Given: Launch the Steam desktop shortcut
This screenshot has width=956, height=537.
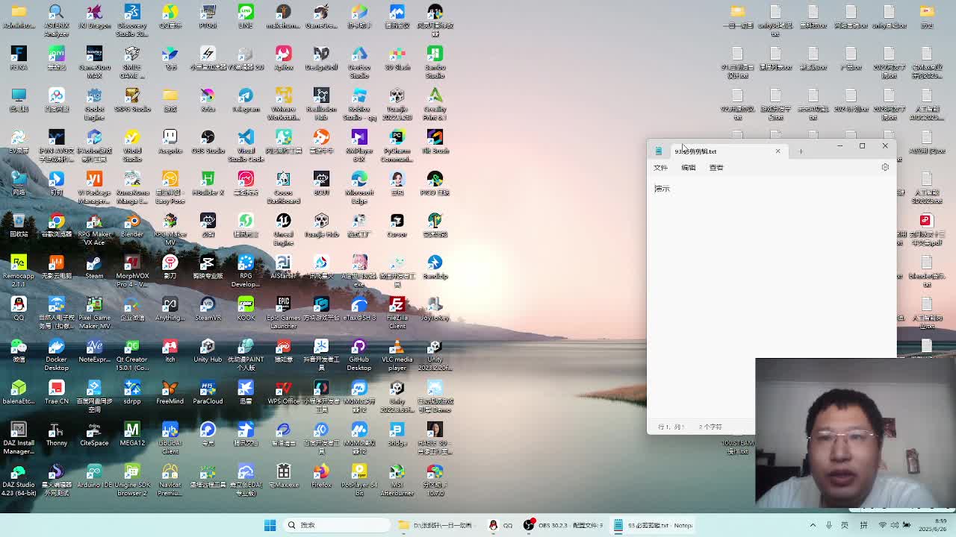Looking at the screenshot, I should pyautogui.click(x=94, y=264).
